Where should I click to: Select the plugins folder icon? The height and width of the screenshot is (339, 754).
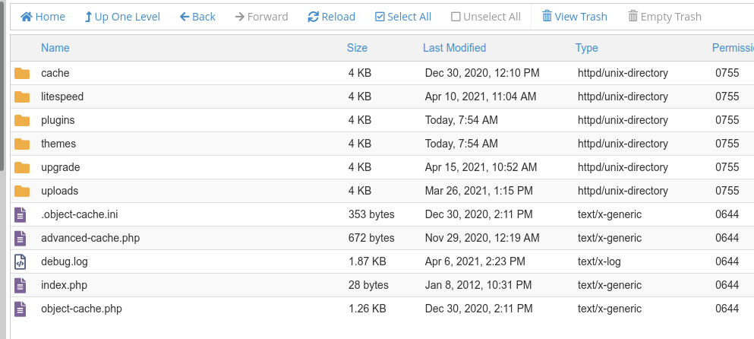[21, 120]
